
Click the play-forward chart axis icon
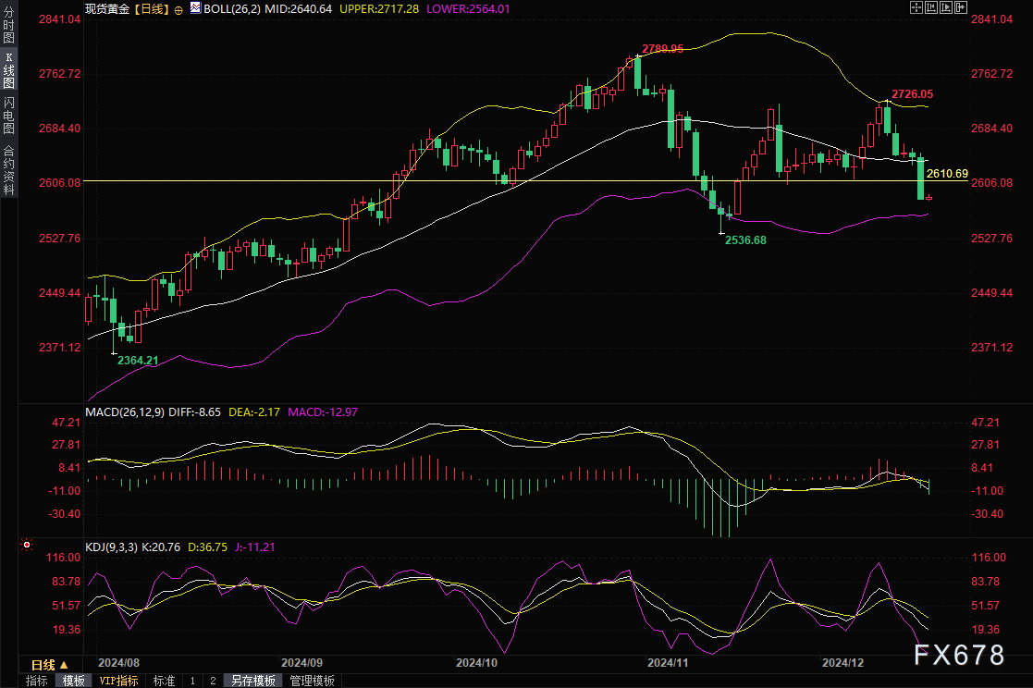[946, 7]
